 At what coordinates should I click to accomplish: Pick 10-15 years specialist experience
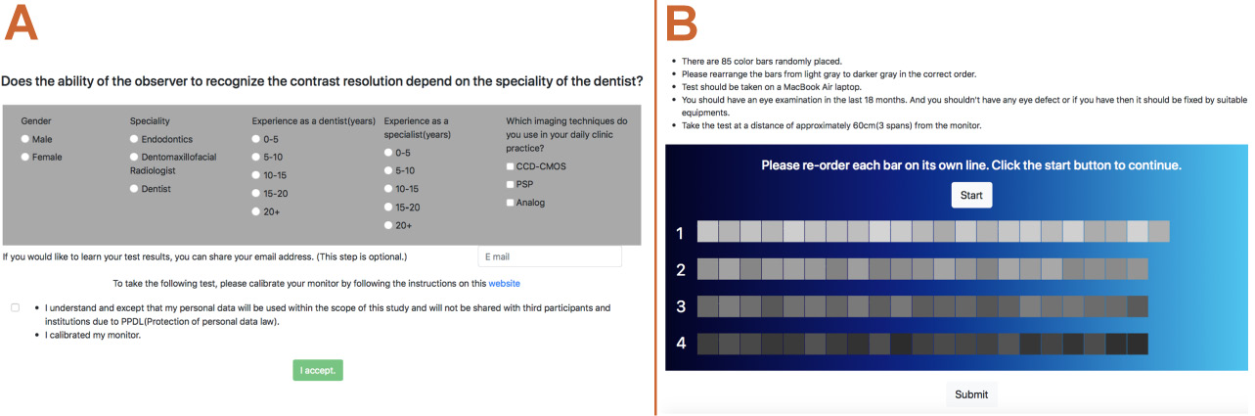pos(389,188)
